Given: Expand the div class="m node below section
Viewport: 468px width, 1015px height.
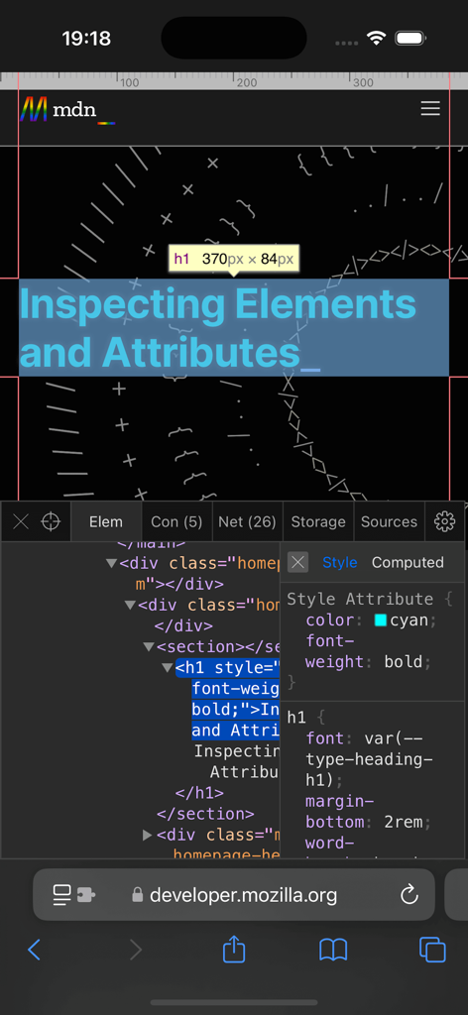Looking at the screenshot, I should [x=148, y=835].
